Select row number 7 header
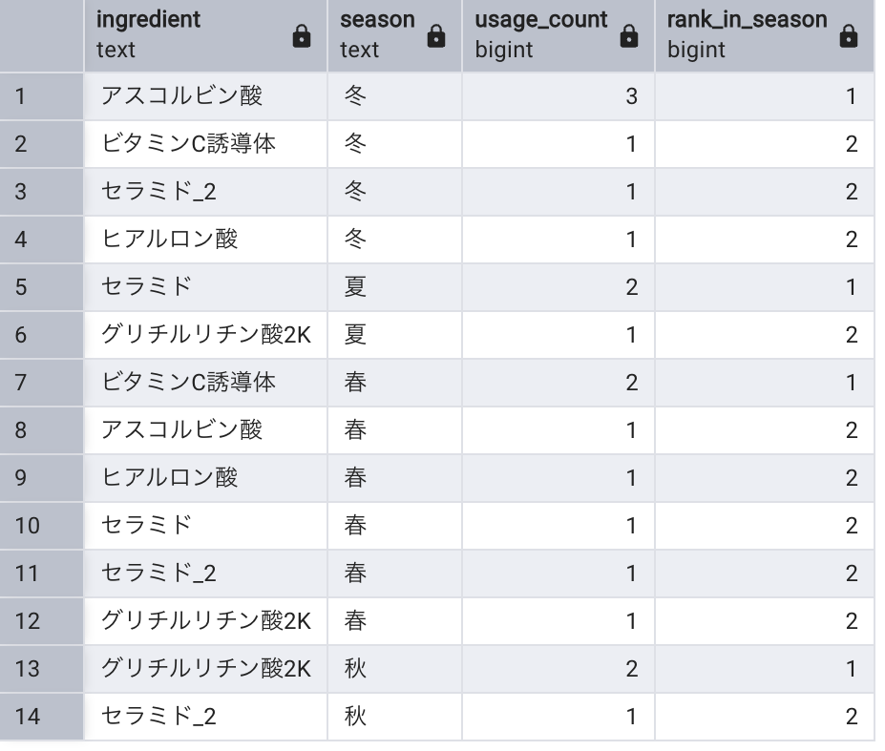This screenshot has width=885, height=751. tap(41, 383)
